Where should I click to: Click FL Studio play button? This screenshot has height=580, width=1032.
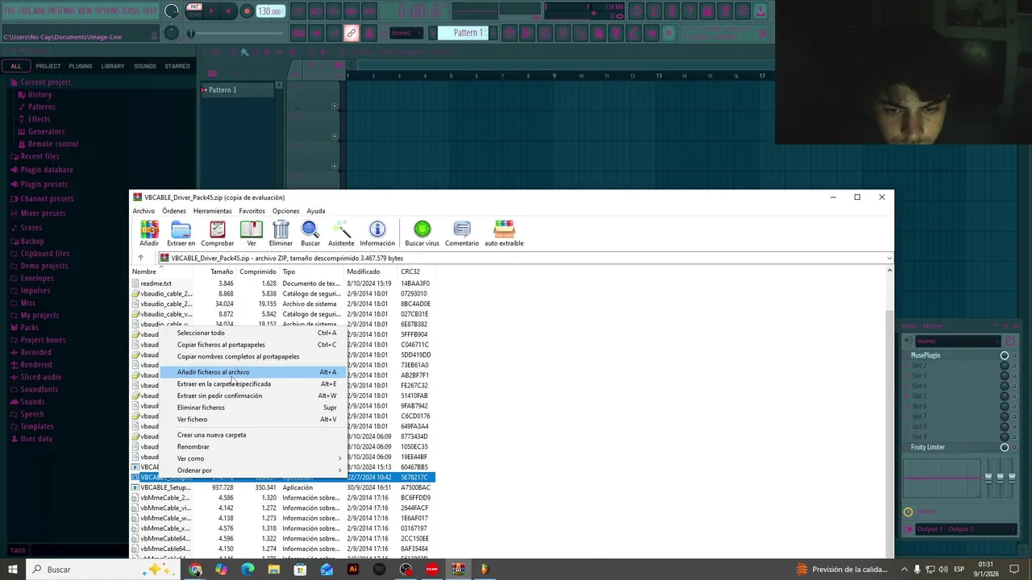click(212, 11)
